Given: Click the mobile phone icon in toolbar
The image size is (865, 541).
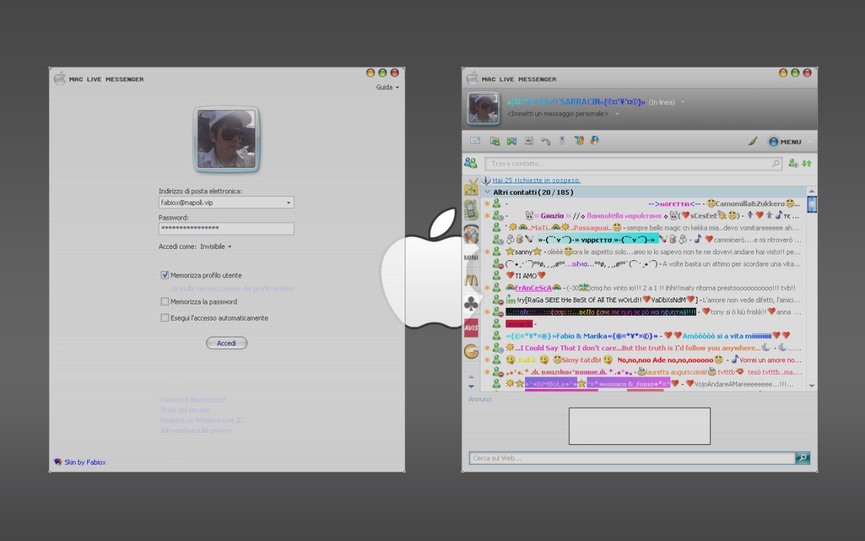Looking at the screenshot, I should 562,141.
